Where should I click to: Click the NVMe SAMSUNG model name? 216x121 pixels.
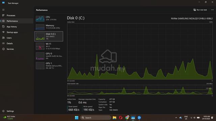click(x=192, y=18)
